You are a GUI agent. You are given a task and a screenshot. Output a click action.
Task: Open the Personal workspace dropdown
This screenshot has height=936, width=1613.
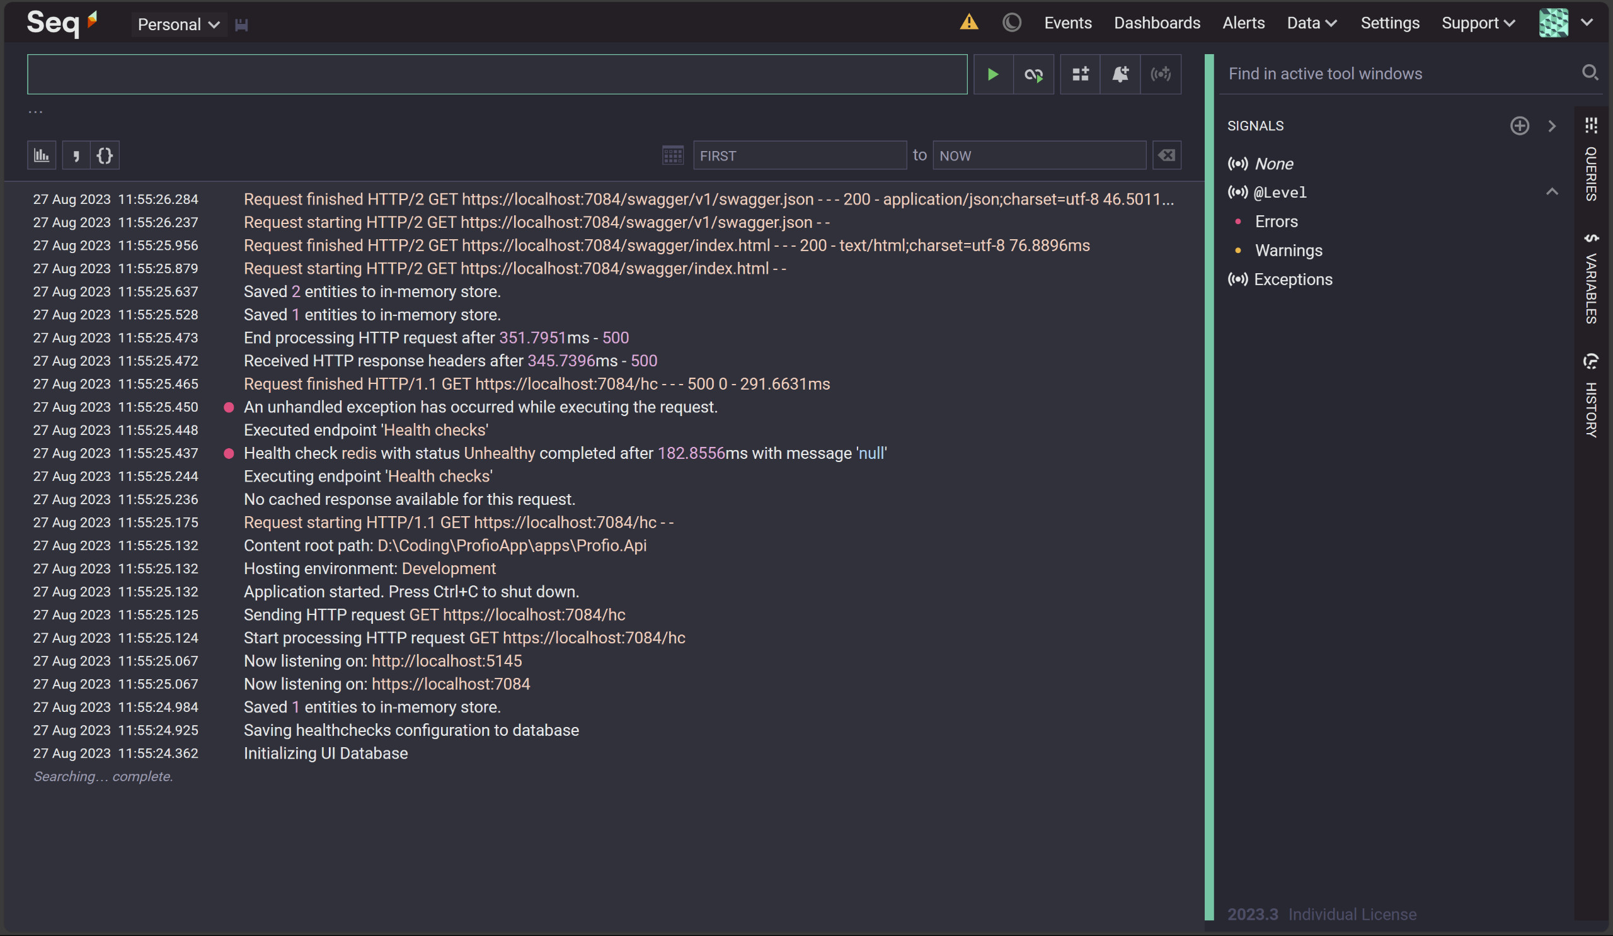coord(178,25)
